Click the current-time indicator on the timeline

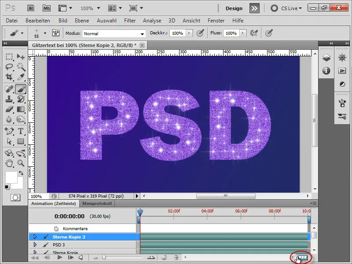pos(139,212)
